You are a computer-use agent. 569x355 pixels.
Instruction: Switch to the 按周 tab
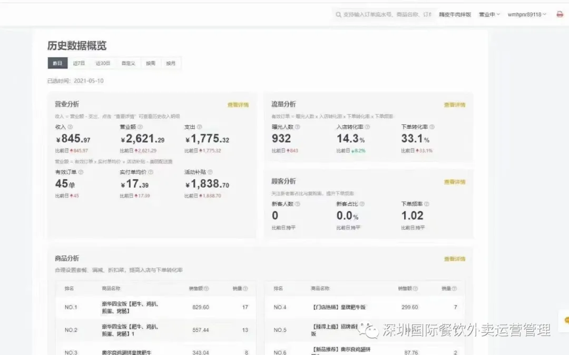(x=151, y=63)
